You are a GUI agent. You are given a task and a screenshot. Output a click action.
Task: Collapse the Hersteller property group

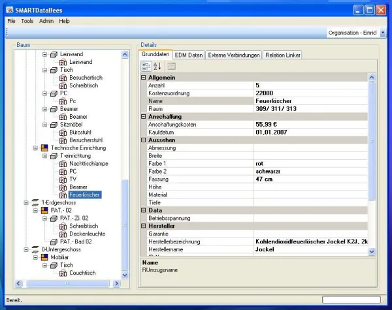[144, 226]
